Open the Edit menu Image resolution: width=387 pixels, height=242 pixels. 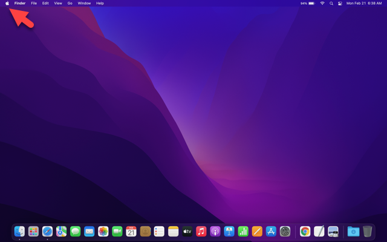pyautogui.click(x=45, y=3)
